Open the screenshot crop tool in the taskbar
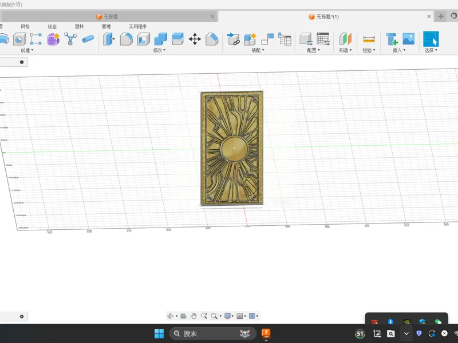Viewport: 458px width, 343px height. [x=377, y=333]
